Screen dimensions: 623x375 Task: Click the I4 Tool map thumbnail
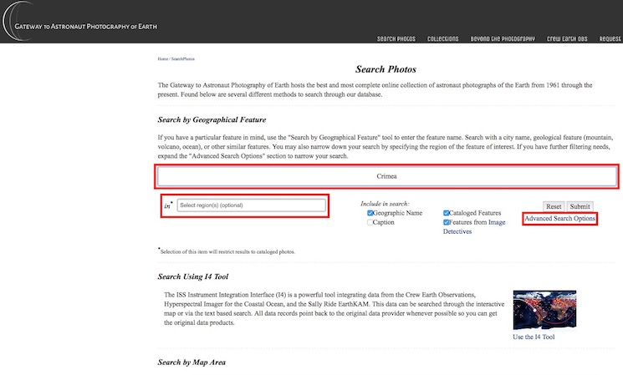pos(544,310)
